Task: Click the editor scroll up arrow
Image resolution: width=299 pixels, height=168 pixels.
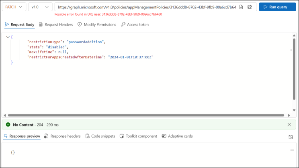Action: click(x=294, y=36)
